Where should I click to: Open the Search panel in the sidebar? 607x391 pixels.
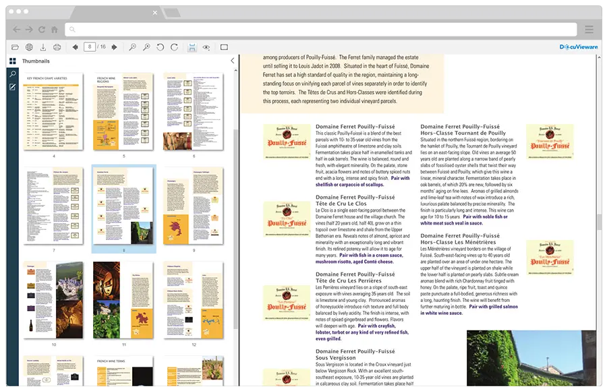pyautogui.click(x=12, y=74)
